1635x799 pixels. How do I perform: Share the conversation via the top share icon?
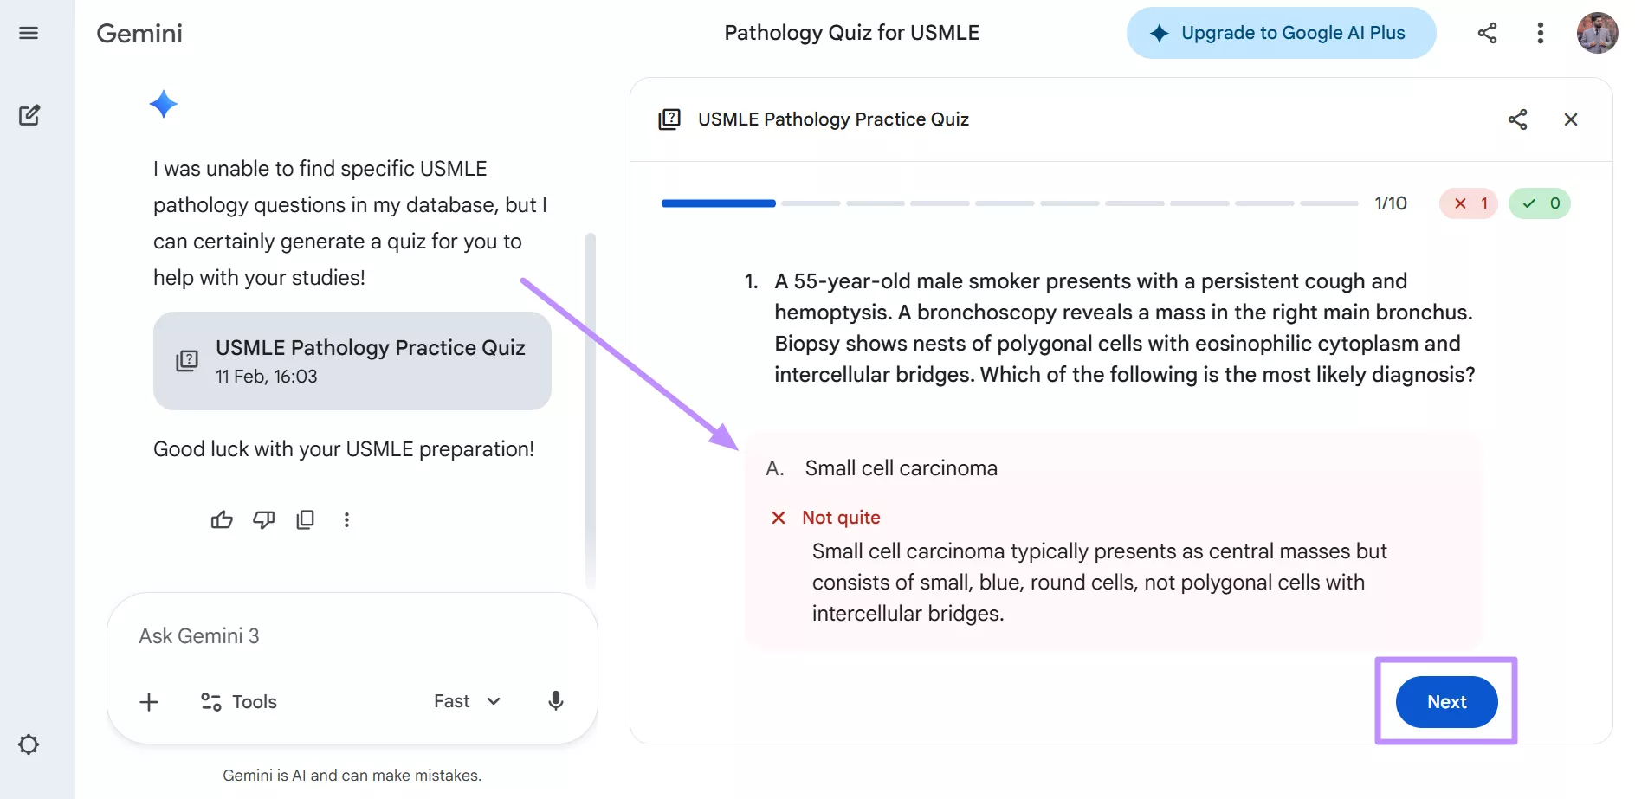pyautogui.click(x=1488, y=32)
